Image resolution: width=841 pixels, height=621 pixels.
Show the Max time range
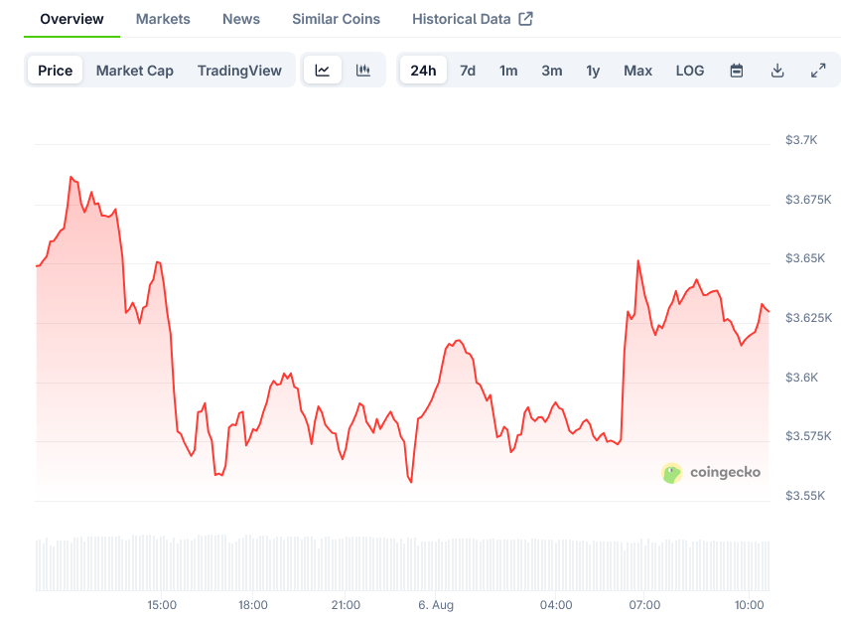637,71
